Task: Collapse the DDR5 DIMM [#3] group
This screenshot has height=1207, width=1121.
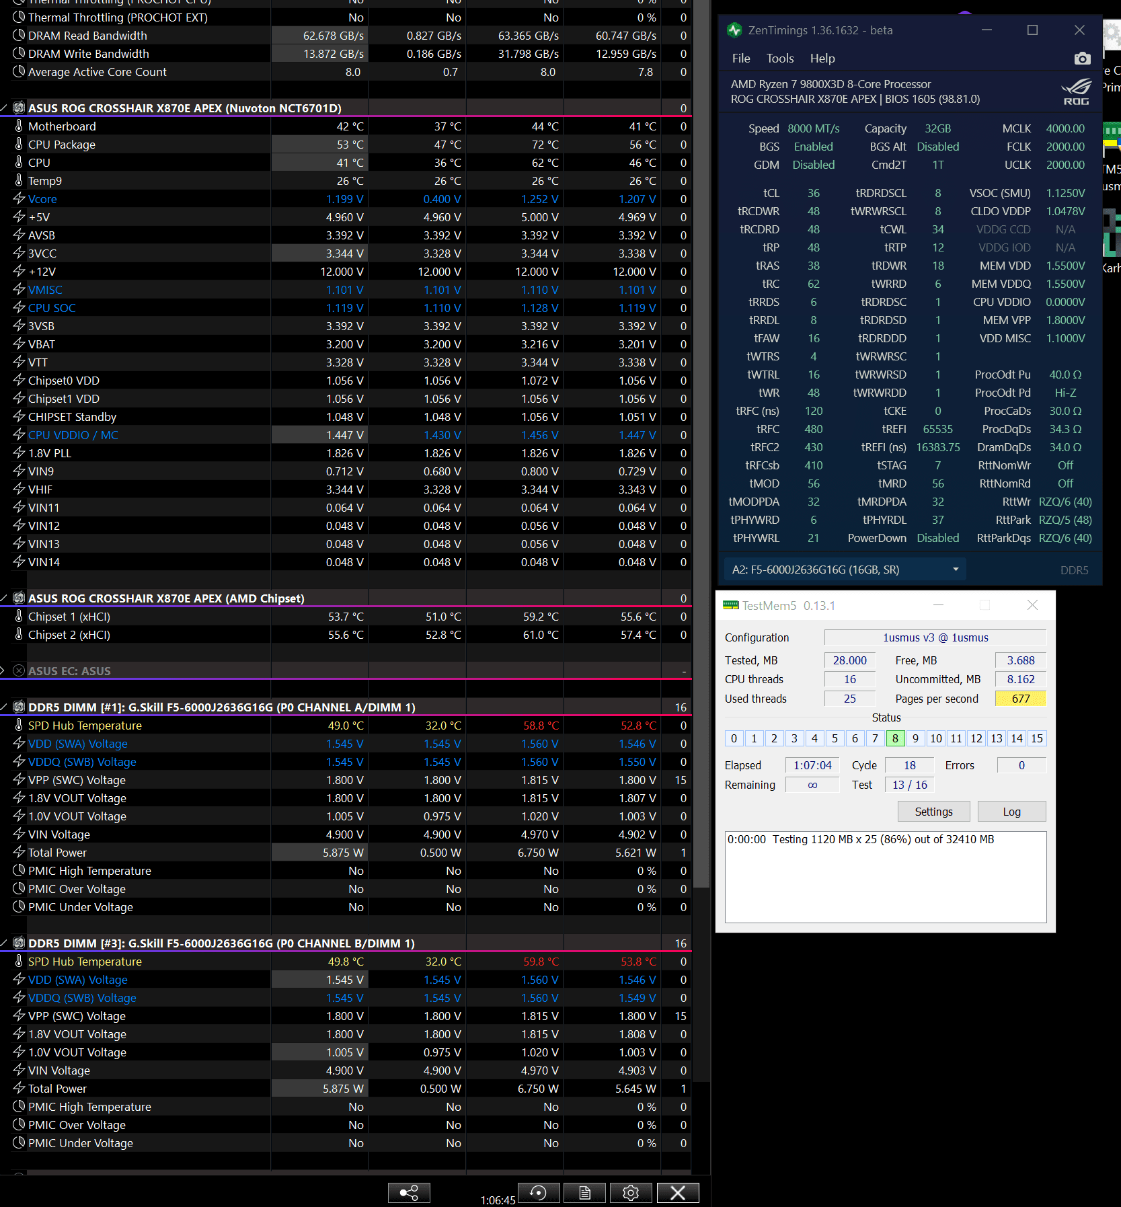Action: 4,943
